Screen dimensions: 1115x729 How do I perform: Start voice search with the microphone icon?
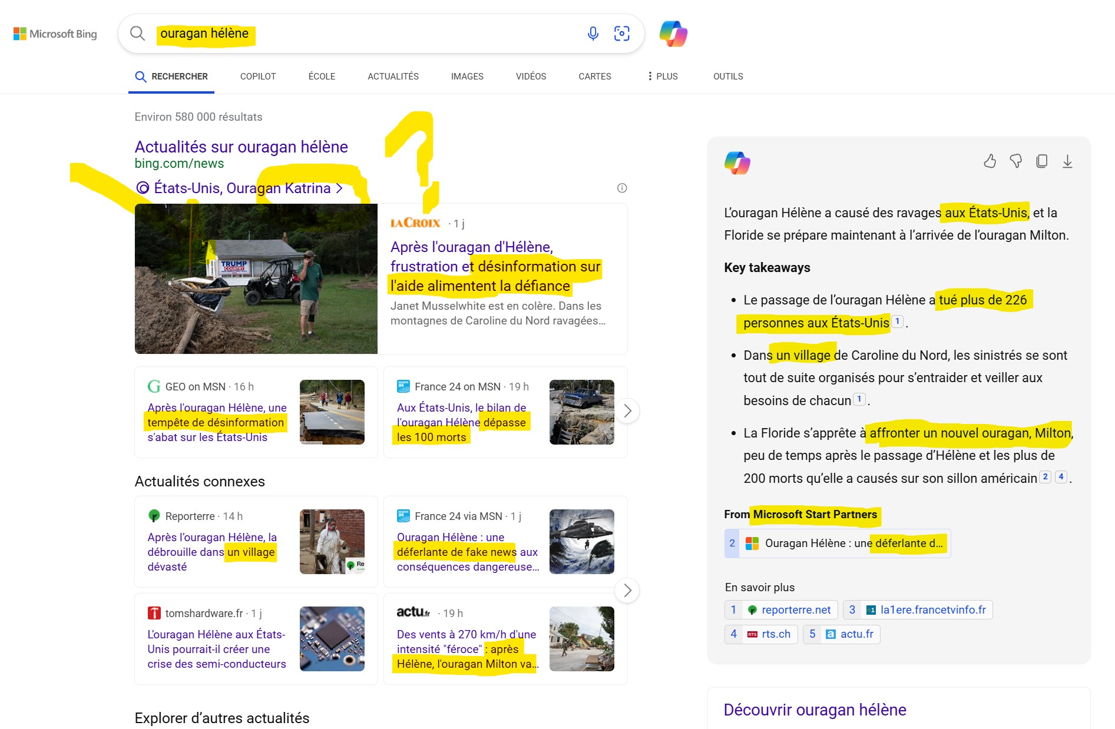click(593, 34)
